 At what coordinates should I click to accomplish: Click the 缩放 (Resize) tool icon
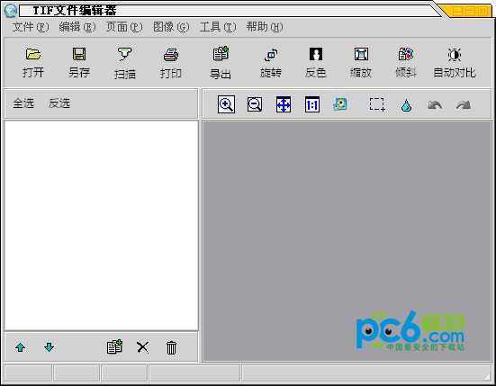(361, 54)
